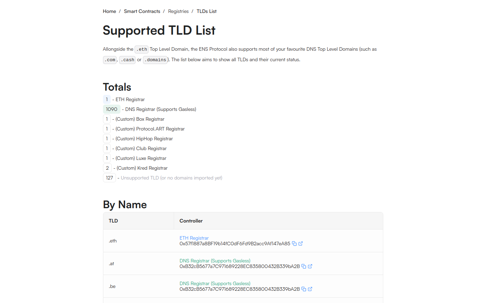This screenshot has width=488, height=303.
Task: Open DNS Registrar link for .at row
Action: 215,261
